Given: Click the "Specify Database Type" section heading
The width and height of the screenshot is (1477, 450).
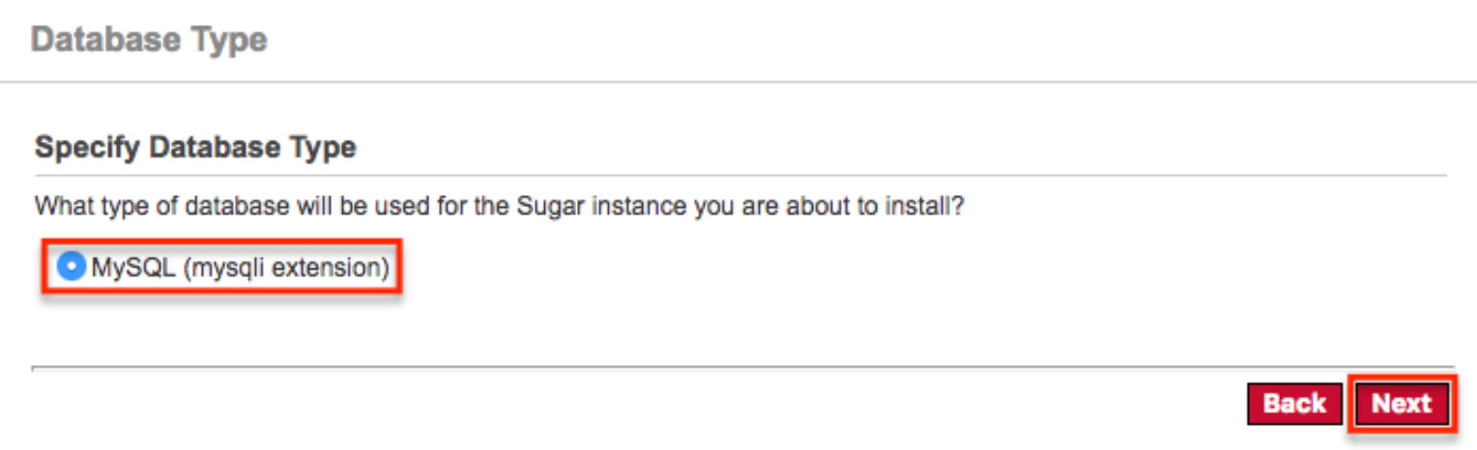Looking at the screenshot, I should (x=195, y=148).
